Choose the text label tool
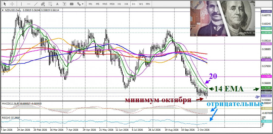Image resolution: width=273 pixels, height=134 pixels. click(x=64, y=4)
